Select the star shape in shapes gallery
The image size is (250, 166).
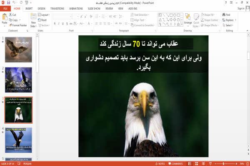(178, 24)
